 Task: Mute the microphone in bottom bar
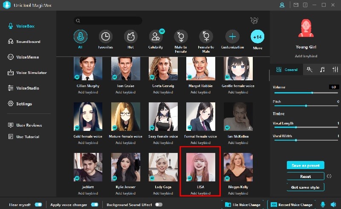point(323,204)
